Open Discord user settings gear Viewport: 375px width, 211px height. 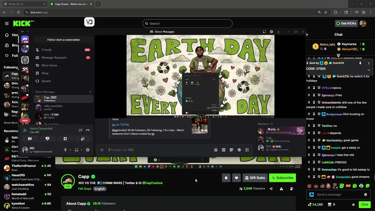click(x=88, y=150)
